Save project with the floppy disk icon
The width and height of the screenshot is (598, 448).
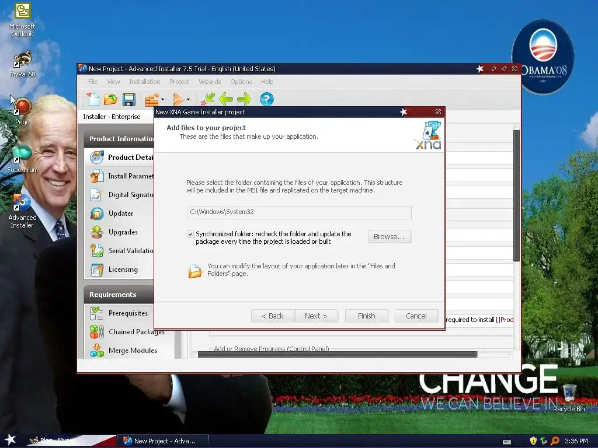point(129,99)
